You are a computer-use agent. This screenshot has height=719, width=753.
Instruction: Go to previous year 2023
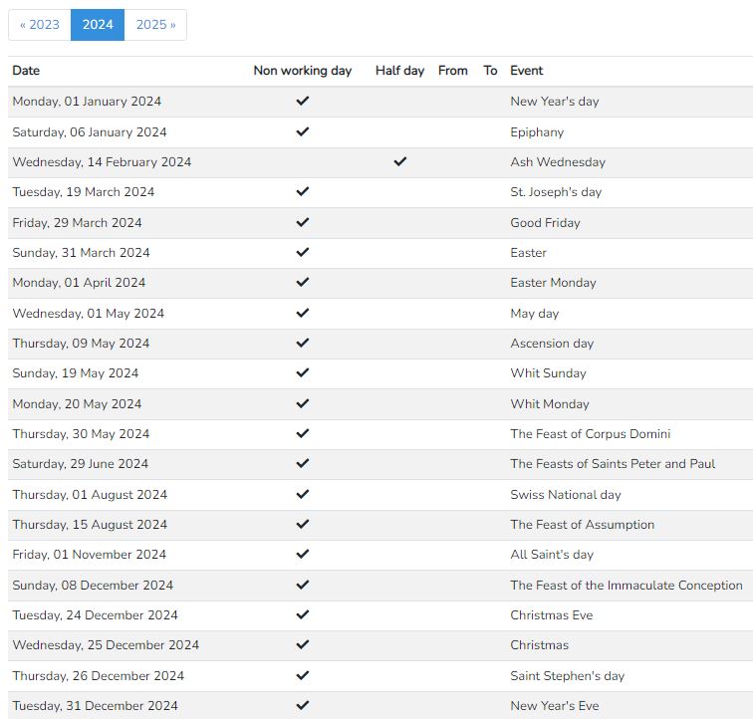[40, 25]
